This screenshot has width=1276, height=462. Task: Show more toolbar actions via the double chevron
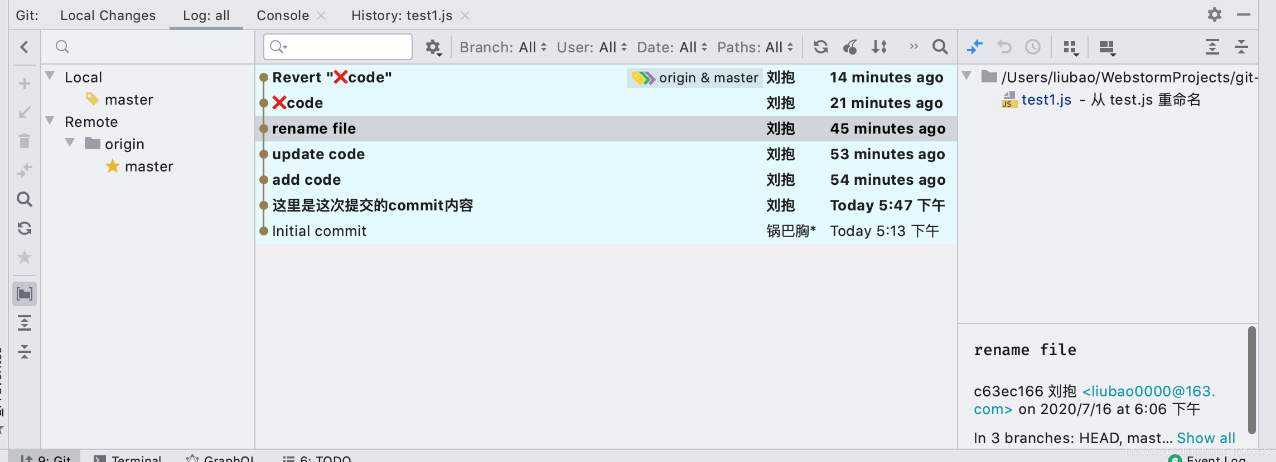tap(913, 46)
